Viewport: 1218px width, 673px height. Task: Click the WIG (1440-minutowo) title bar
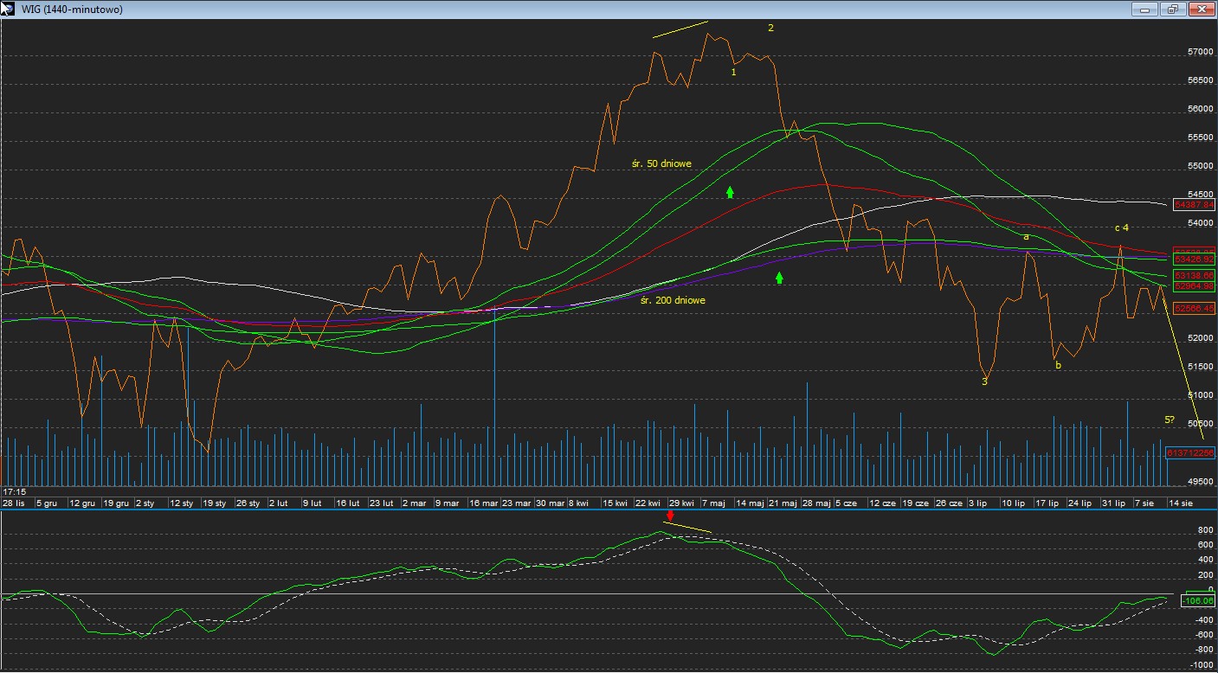519,9
